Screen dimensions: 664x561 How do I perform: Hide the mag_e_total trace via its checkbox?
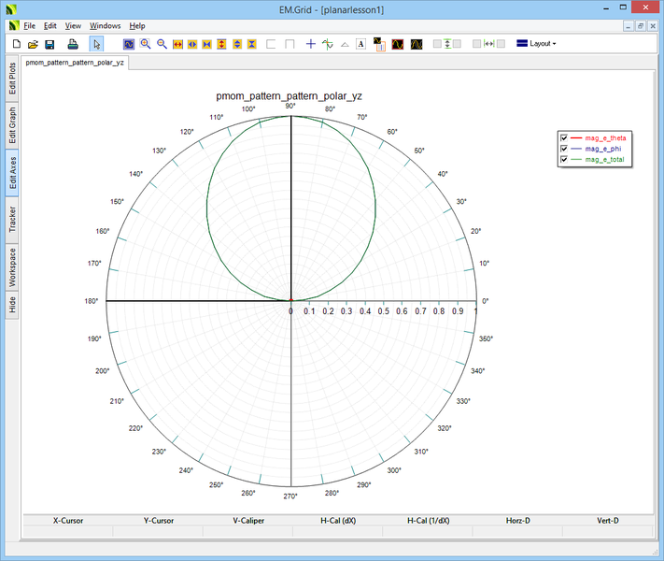[564, 160]
